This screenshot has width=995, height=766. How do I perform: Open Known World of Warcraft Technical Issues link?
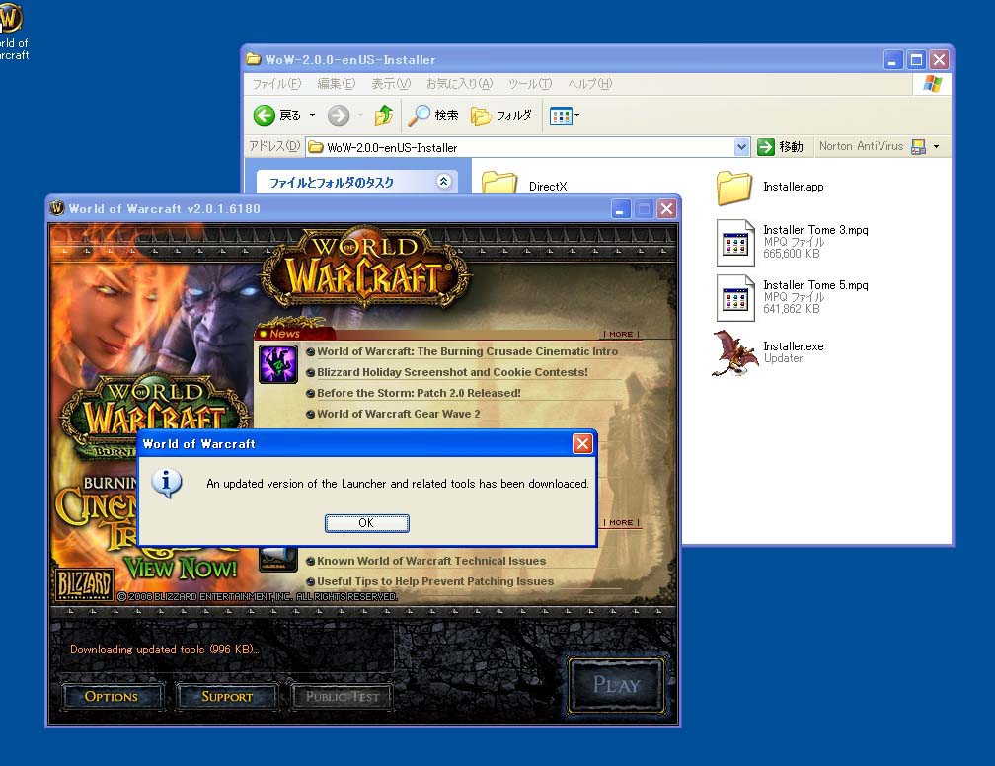431,561
